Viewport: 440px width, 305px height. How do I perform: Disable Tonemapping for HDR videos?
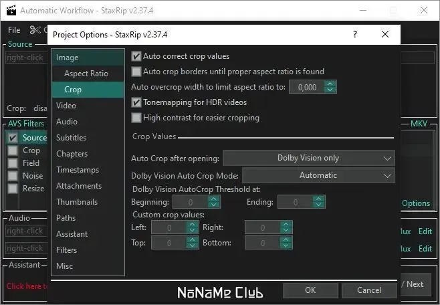[x=136, y=102]
